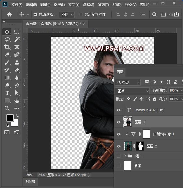This screenshot has height=188, width=183.
Task: Show the 组 1 group
Action: pyautogui.click(x=118, y=156)
